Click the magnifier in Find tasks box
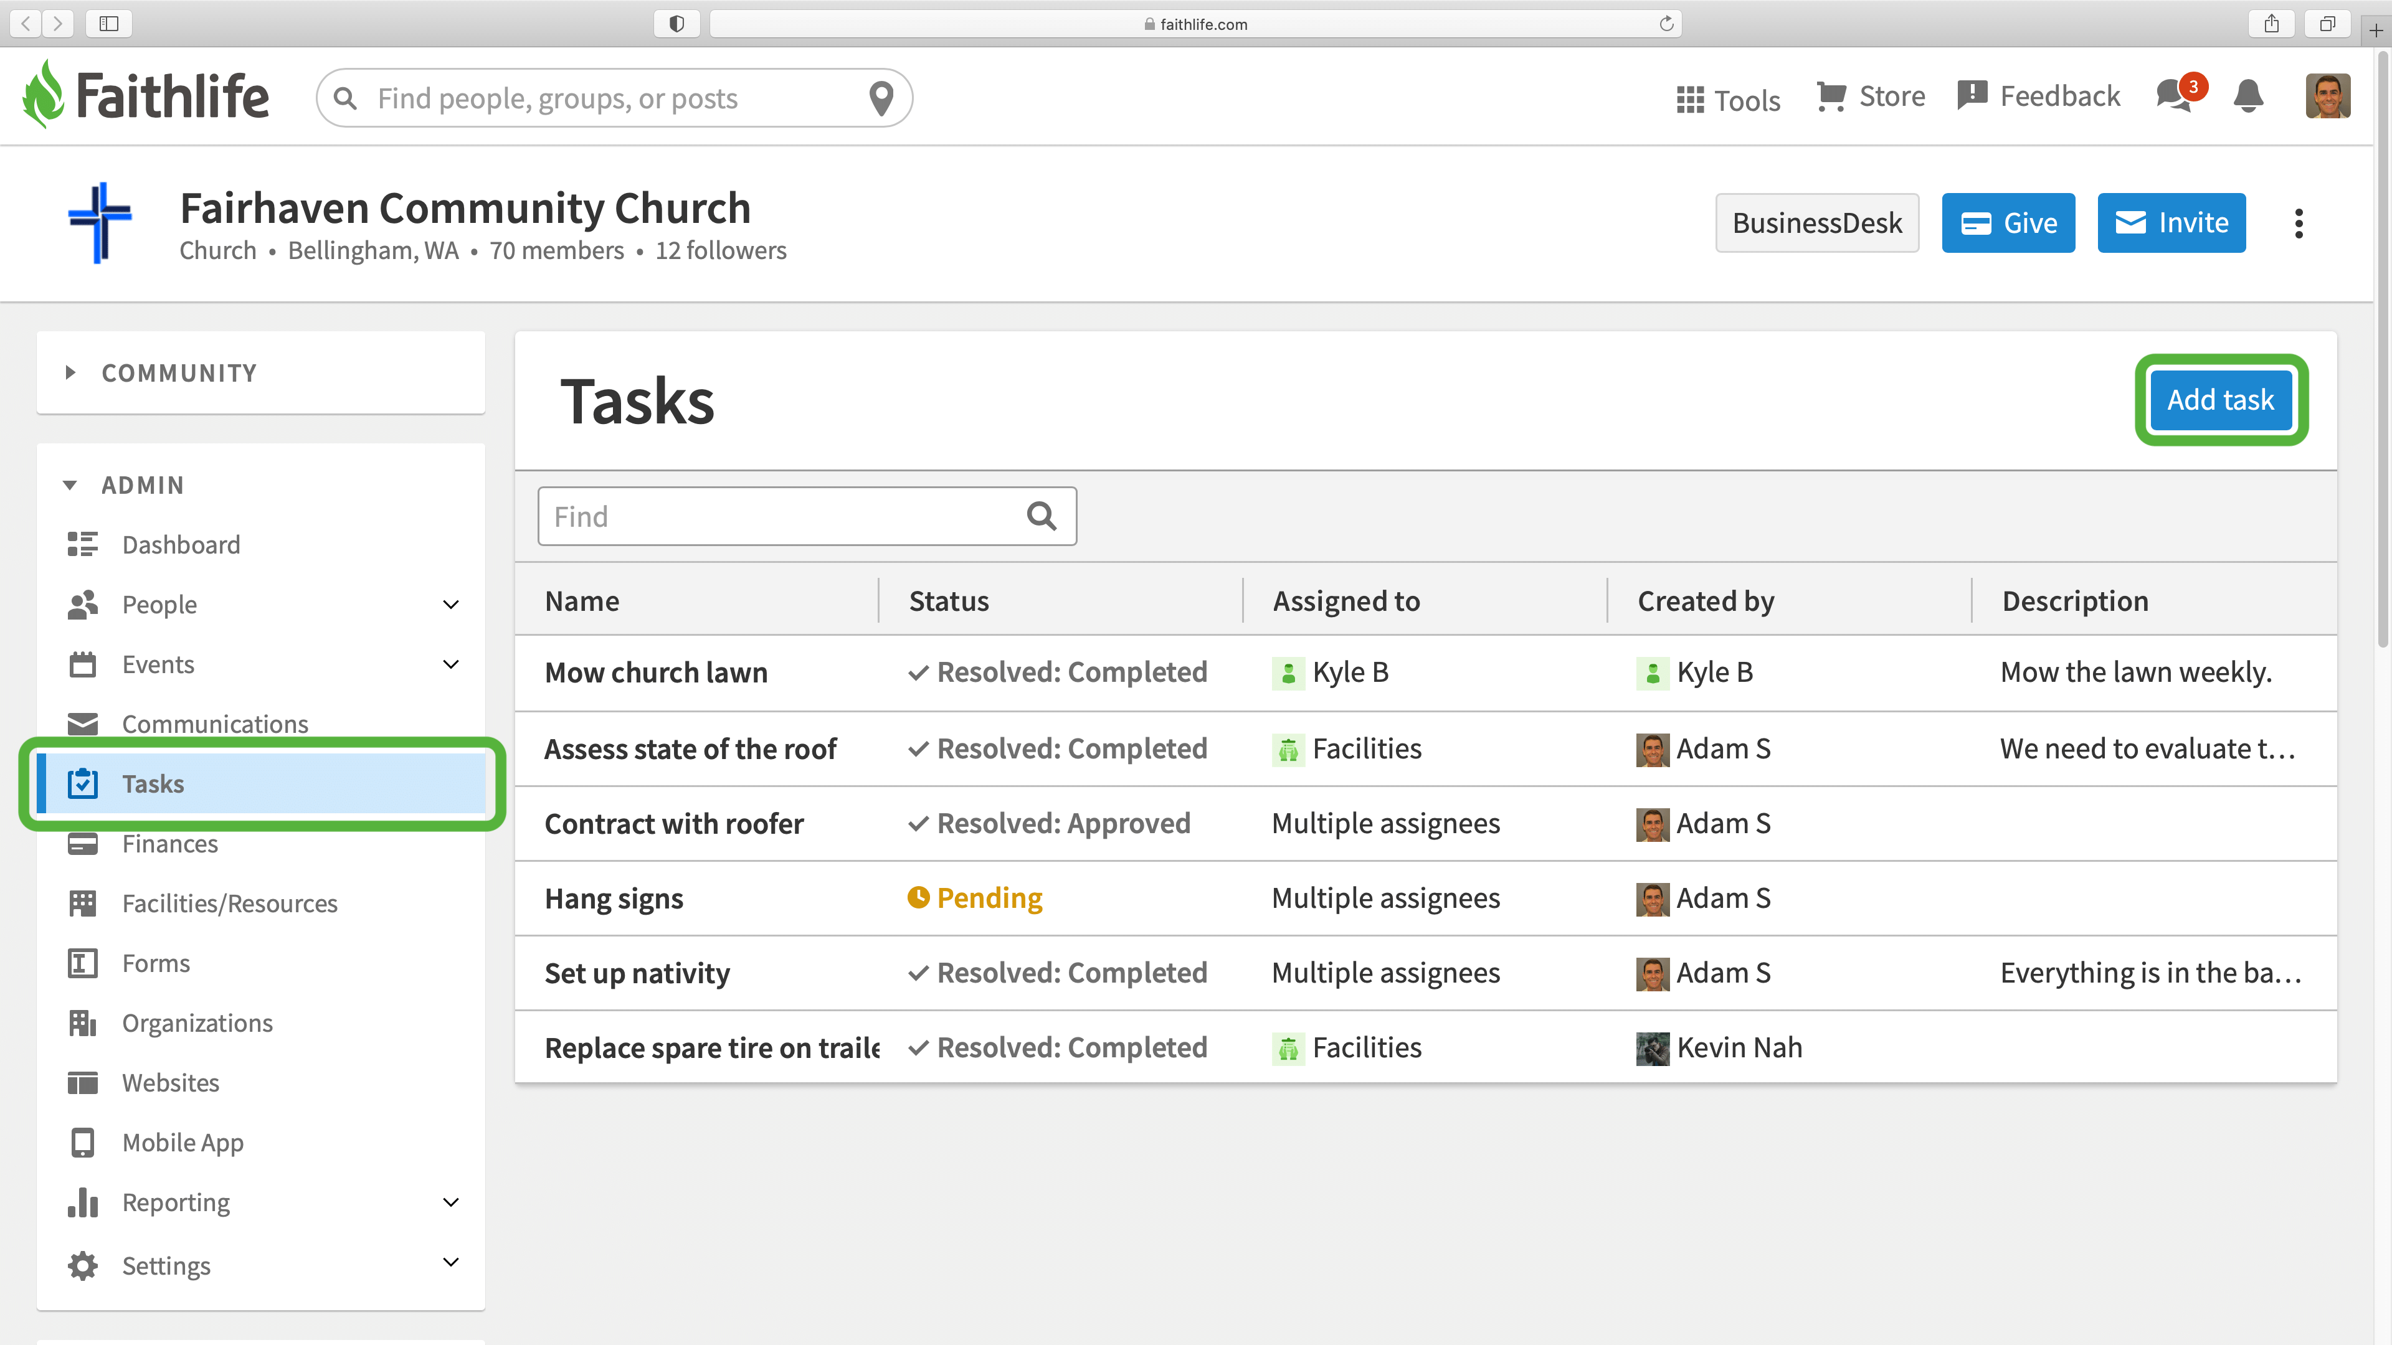 1042,516
